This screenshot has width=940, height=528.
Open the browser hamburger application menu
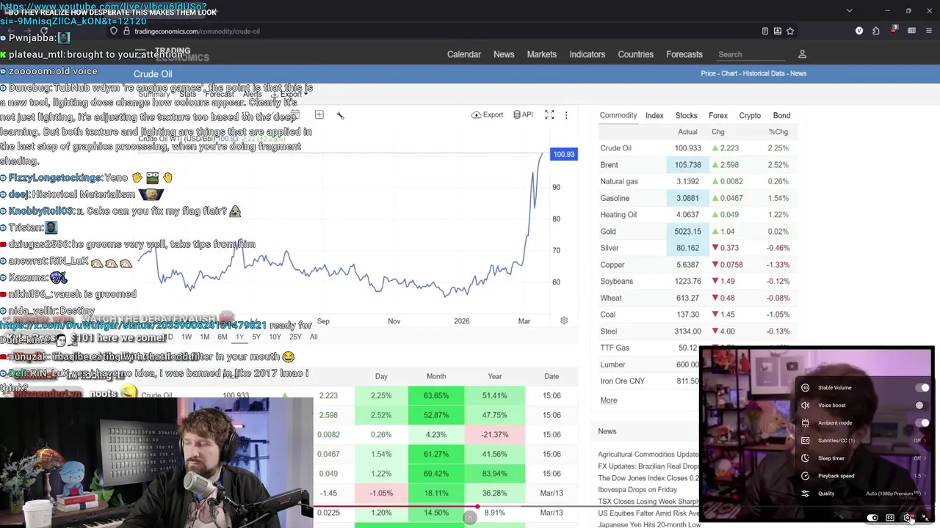pos(928,31)
